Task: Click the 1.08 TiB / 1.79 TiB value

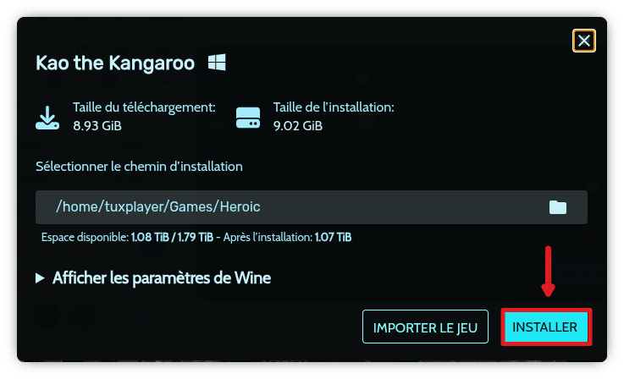Action: click(170, 237)
